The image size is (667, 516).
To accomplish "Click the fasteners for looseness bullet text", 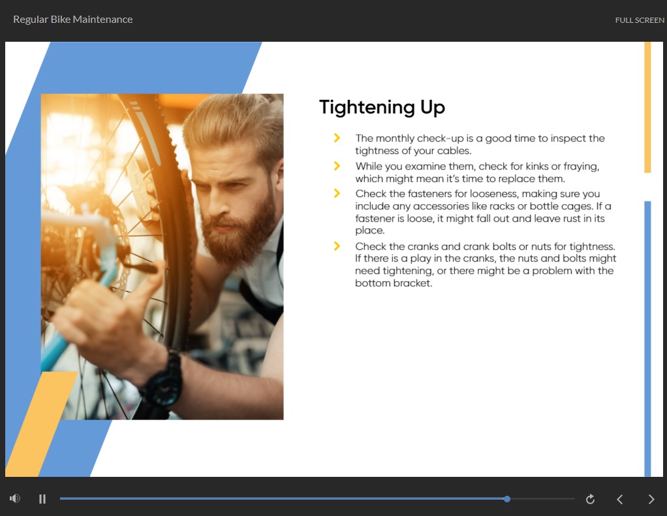I will click(483, 212).
